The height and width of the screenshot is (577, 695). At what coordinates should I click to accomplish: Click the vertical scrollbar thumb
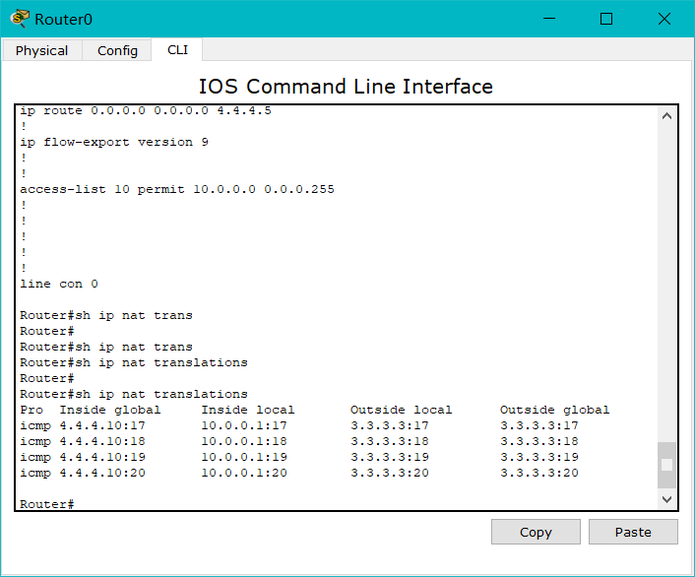coord(666,465)
